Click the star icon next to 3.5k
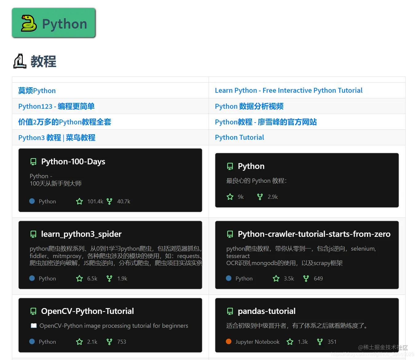417x360 pixels. [x=276, y=279]
